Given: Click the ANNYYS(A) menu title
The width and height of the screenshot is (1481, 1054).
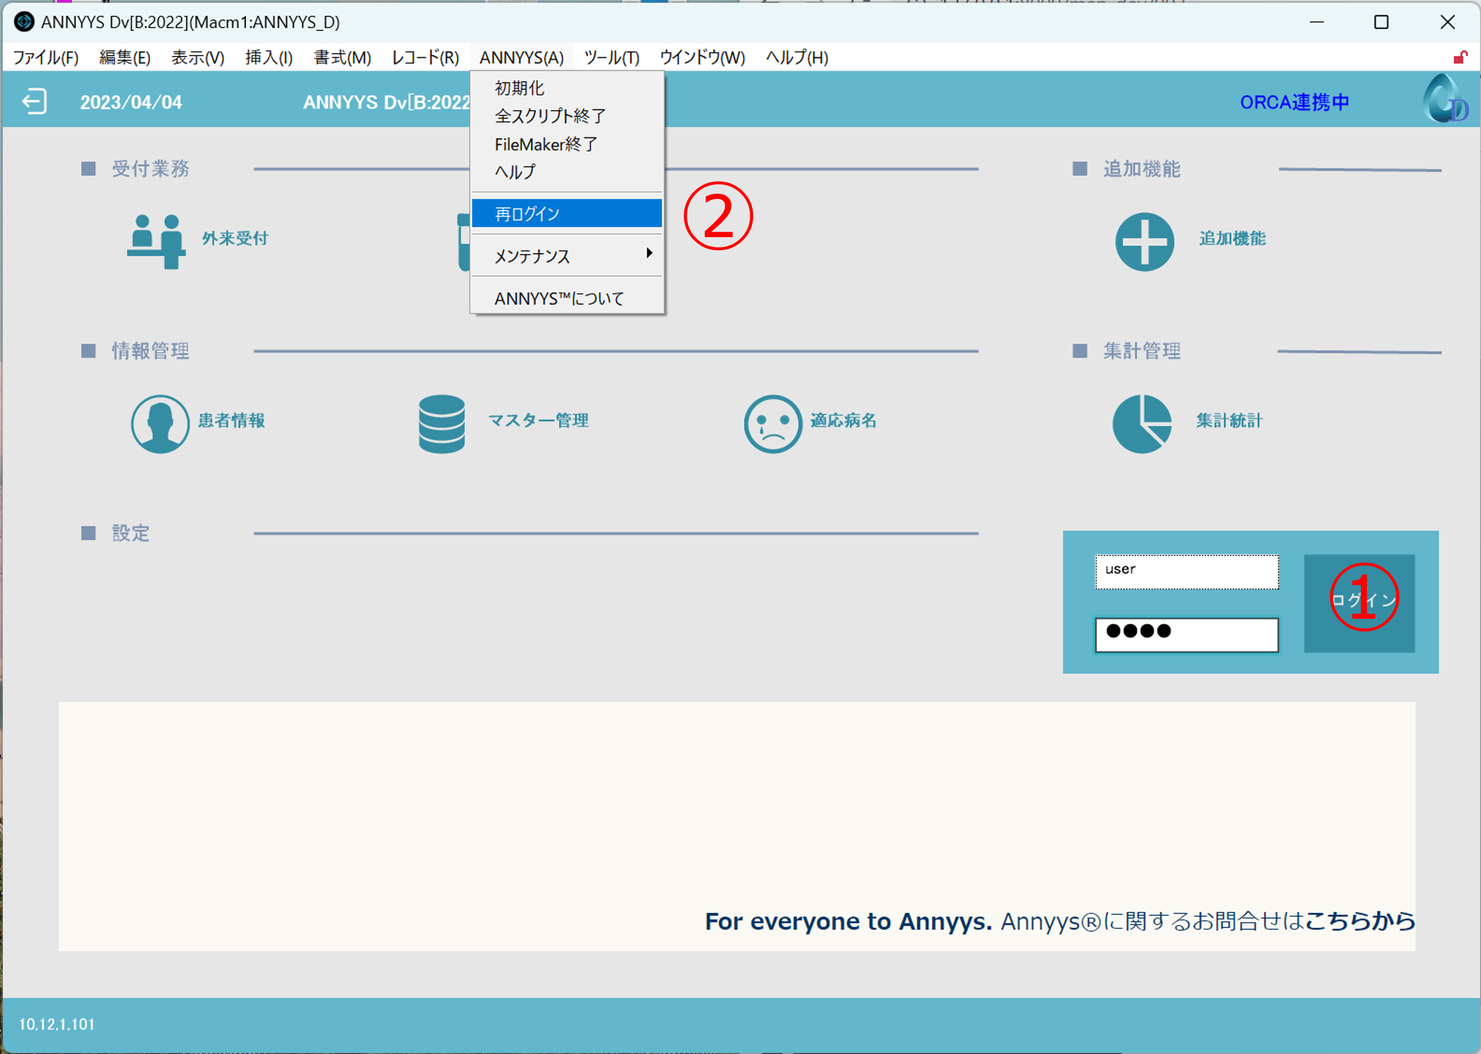Looking at the screenshot, I should click(x=522, y=58).
